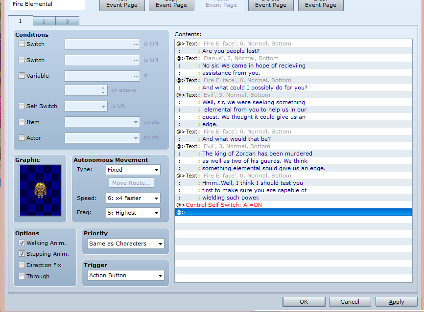This screenshot has height=312, width=424.
Task: Select the 'Control Self Switch: A =ON' command
Action: click(293, 205)
